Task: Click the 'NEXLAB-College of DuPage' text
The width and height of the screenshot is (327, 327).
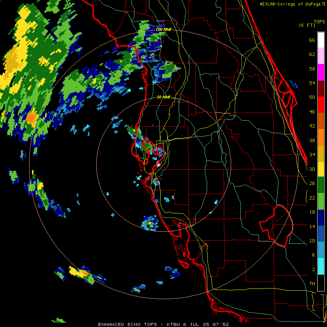Action: point(290,4)
